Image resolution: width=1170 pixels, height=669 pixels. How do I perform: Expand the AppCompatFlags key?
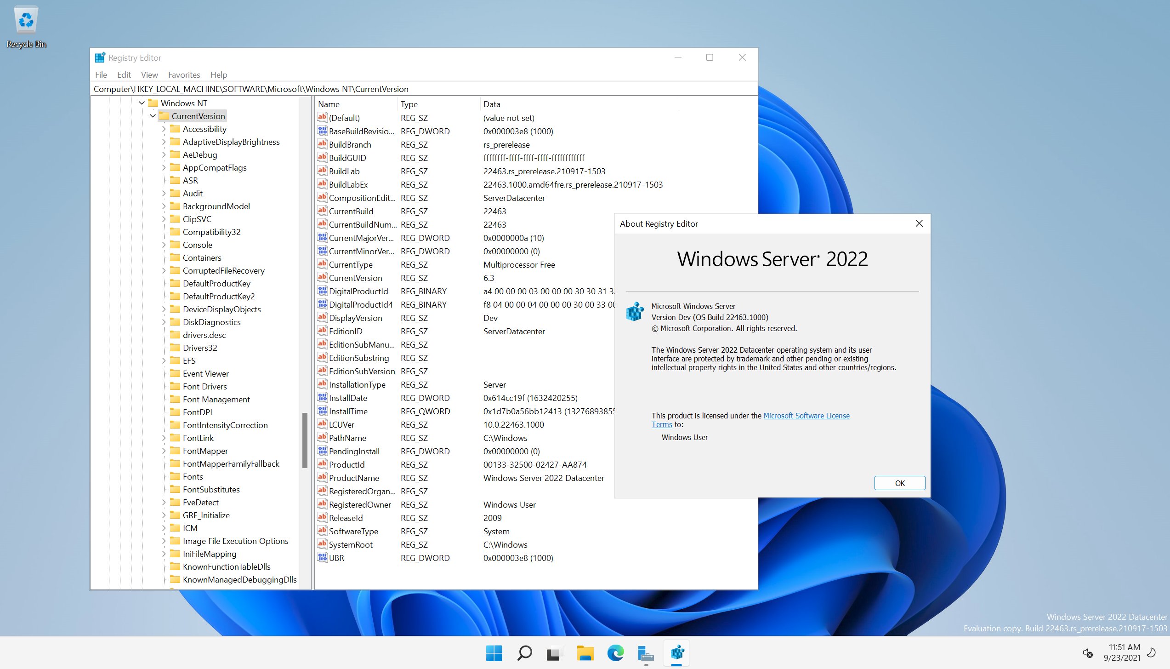tap(164, 167)
